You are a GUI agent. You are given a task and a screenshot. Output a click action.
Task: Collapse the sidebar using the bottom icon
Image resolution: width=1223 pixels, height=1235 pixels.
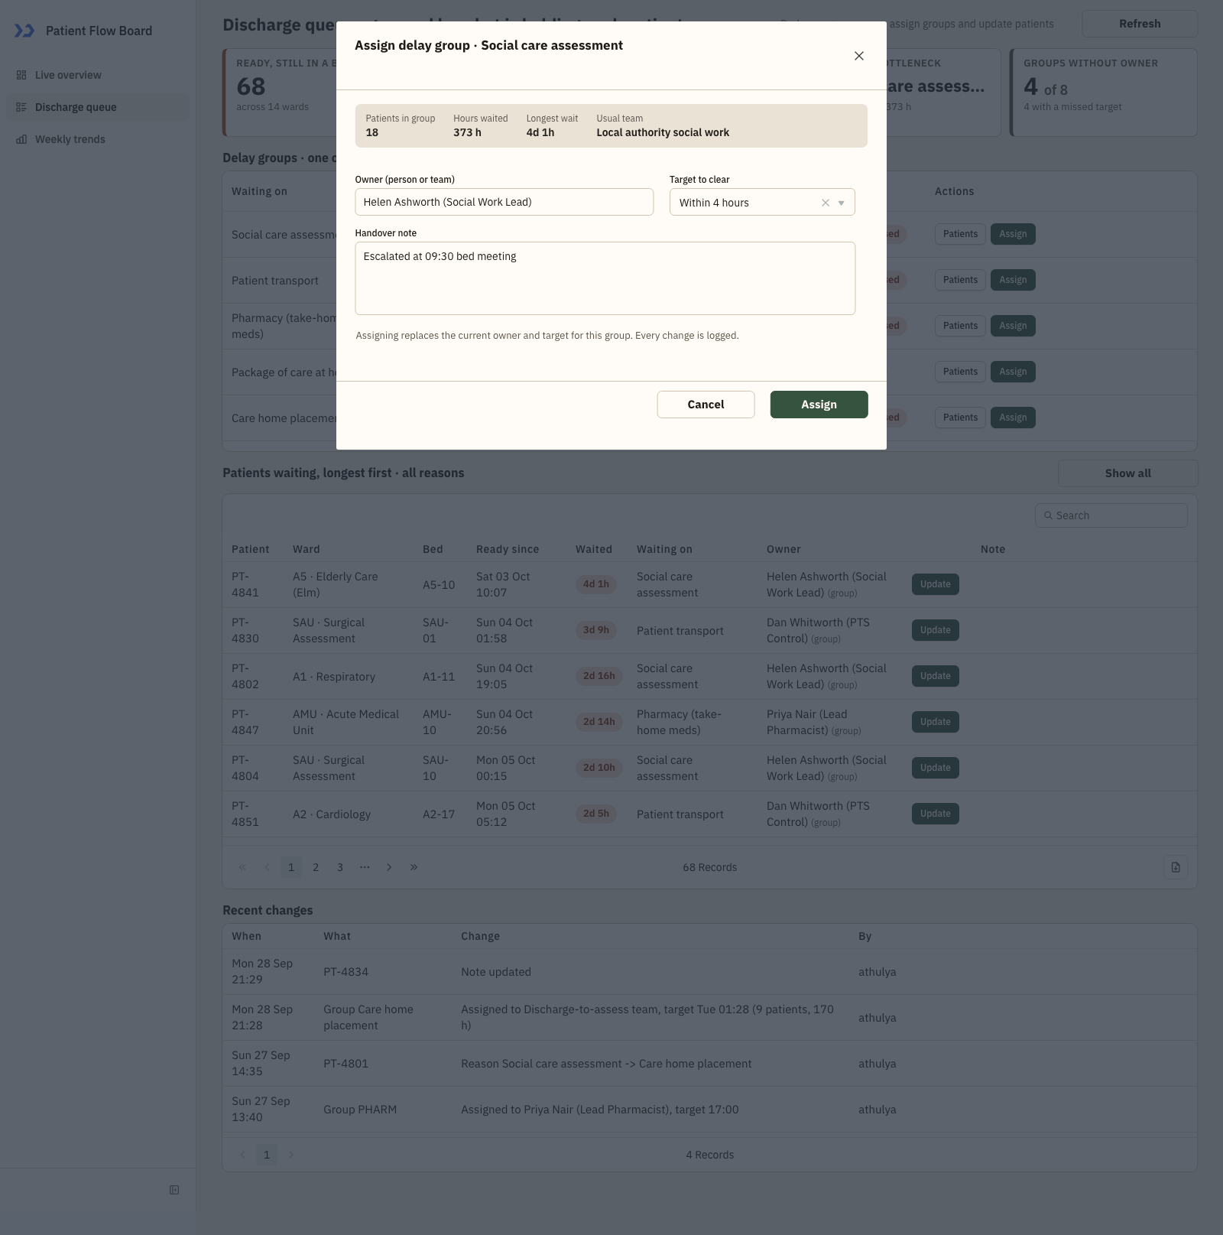point(174,1190)
